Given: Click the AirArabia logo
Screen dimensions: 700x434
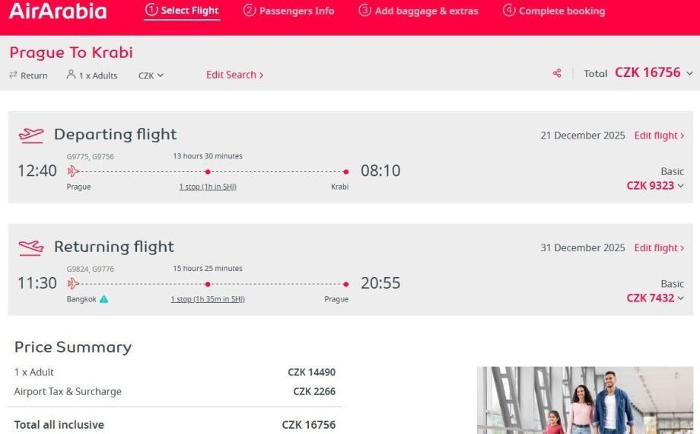Looking at the screenshot, I should [58, 11].
